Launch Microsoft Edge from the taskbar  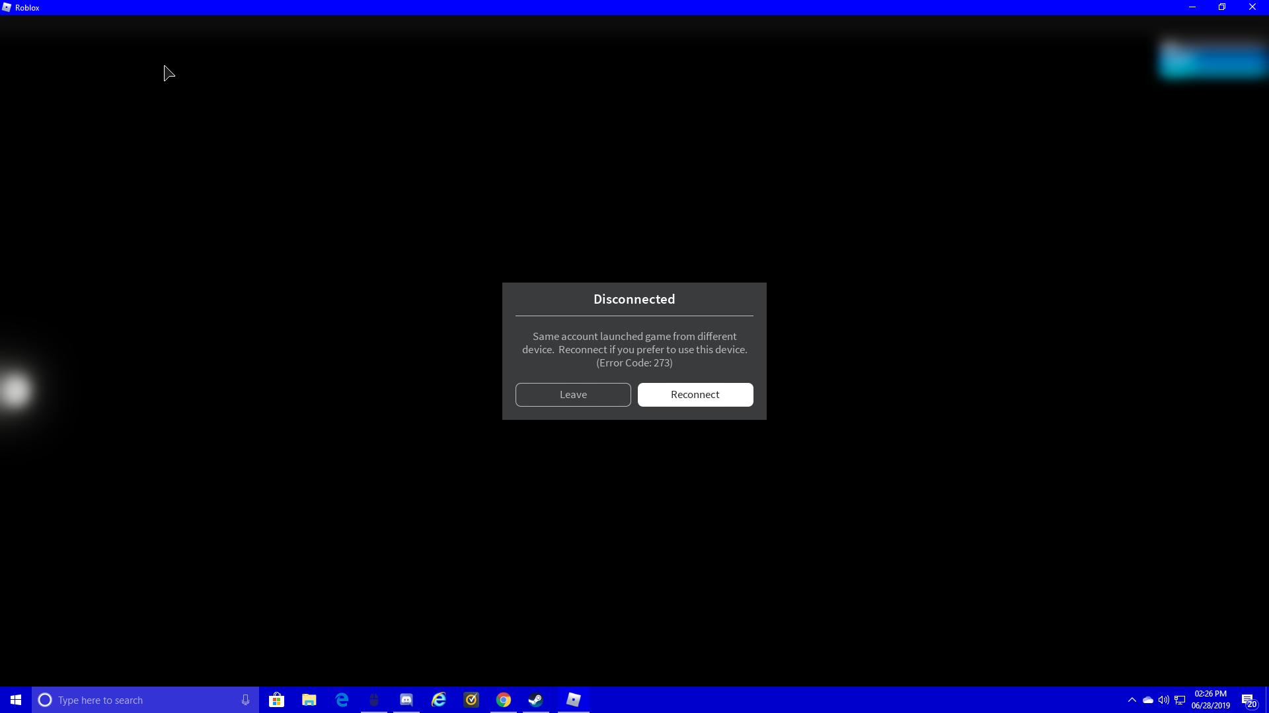(342, 700)
